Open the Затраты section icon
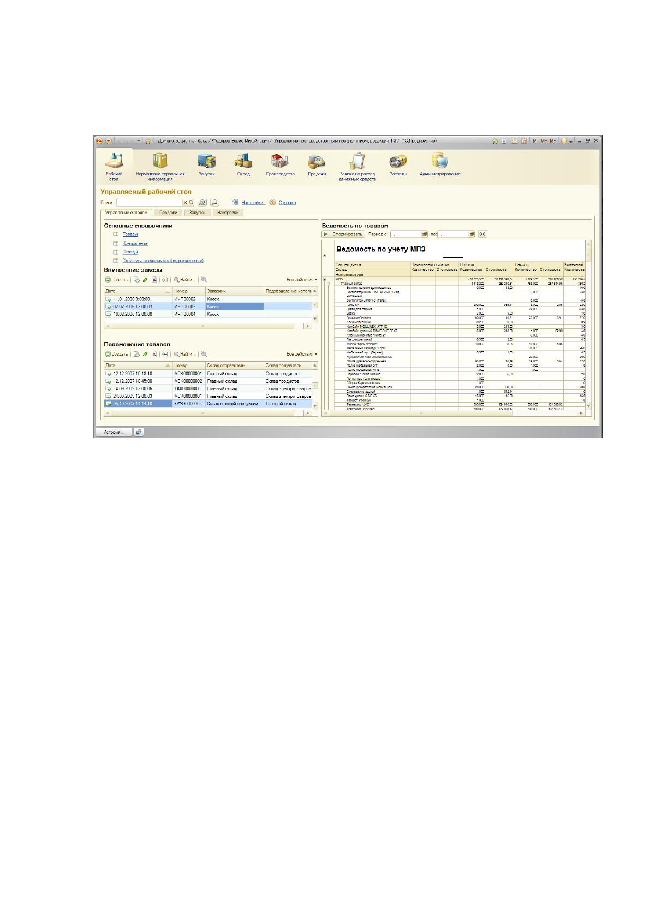The height and width of the screenshot is (920, 650). click(x=398, y=164)
